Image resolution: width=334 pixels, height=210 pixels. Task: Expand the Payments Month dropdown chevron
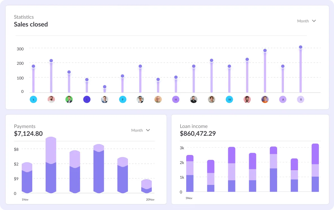pyautogui.click(x=148, y=130)
